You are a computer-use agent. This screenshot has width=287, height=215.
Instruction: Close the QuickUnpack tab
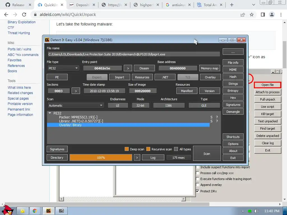(62, 5)
